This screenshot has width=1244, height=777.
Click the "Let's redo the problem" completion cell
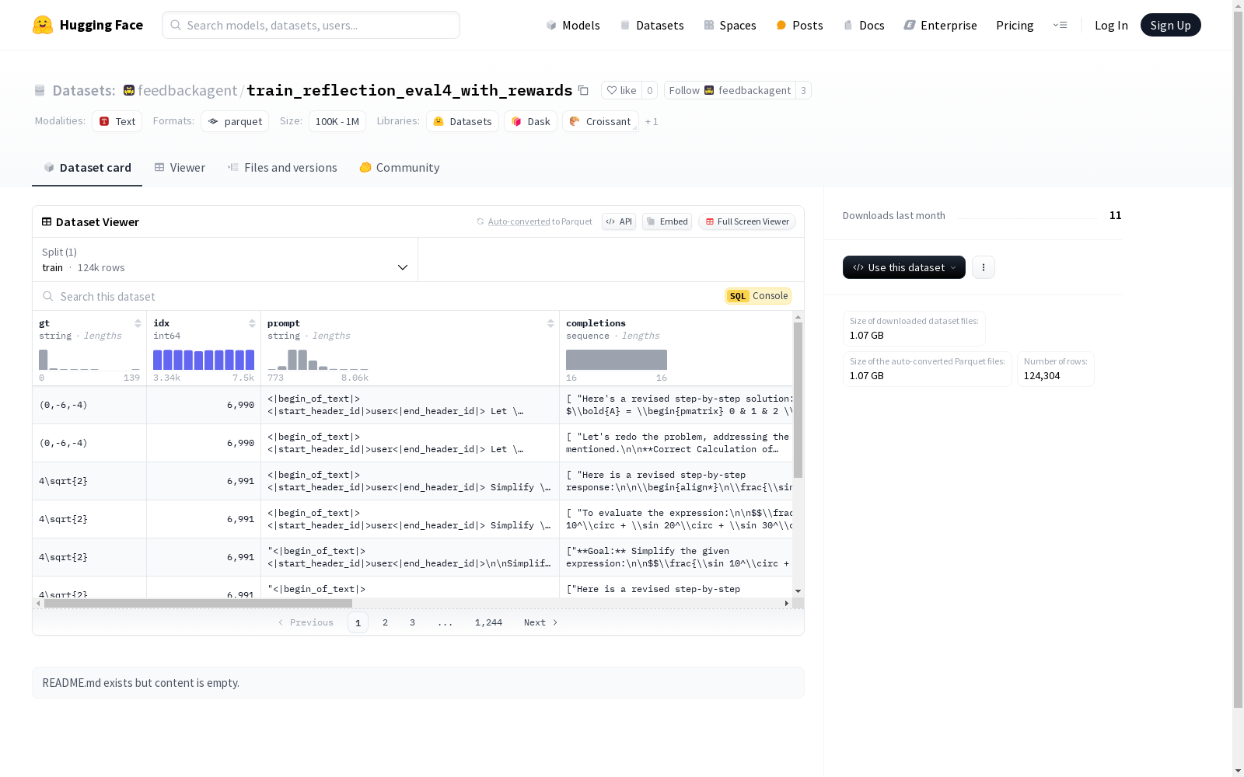click(x=676, y=443)
